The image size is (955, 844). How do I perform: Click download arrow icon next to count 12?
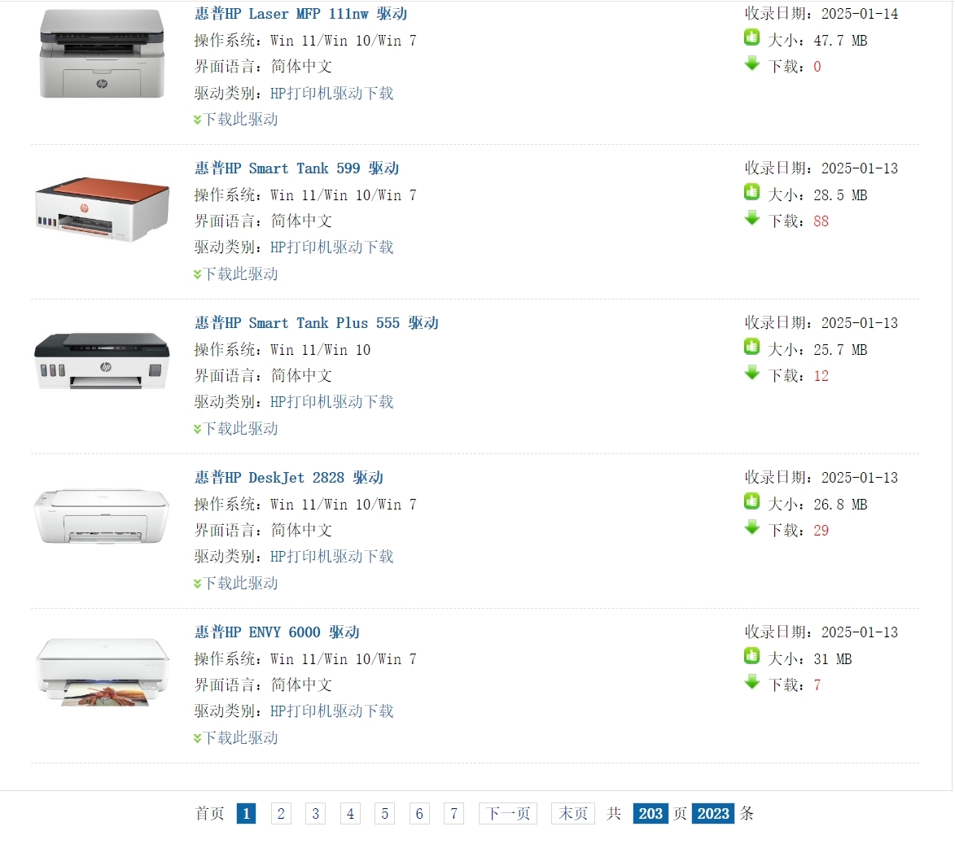[x=752, y=373]
